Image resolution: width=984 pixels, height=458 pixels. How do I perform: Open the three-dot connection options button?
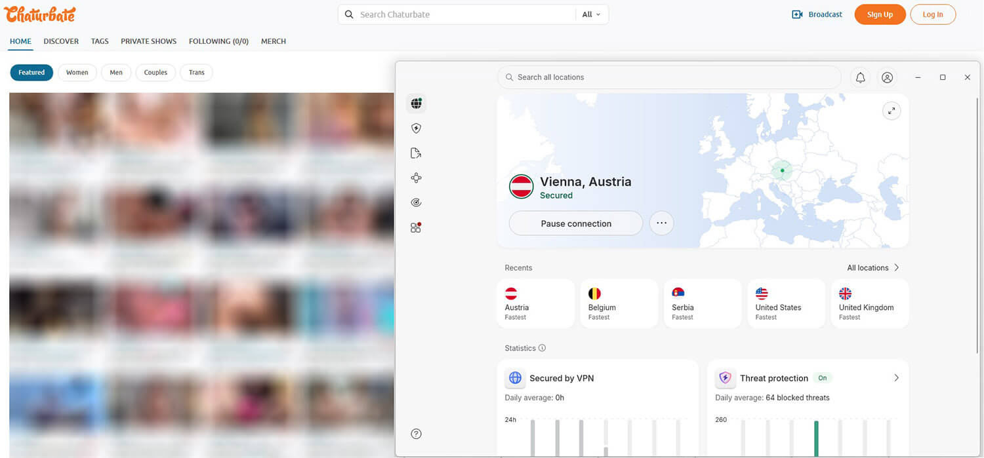click(661, 223)
